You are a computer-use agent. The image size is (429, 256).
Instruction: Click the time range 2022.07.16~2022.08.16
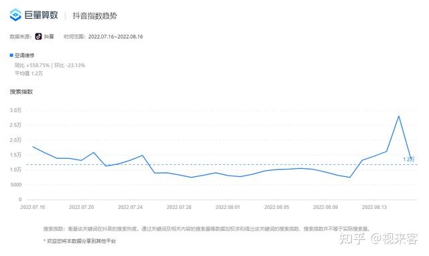(x=115, y=37)
